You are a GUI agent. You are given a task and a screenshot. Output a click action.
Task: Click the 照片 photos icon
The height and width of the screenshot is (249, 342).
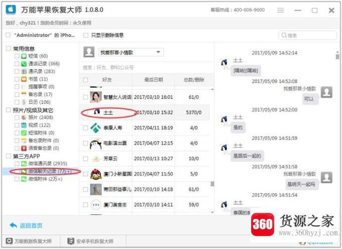[x=24, y=117]
